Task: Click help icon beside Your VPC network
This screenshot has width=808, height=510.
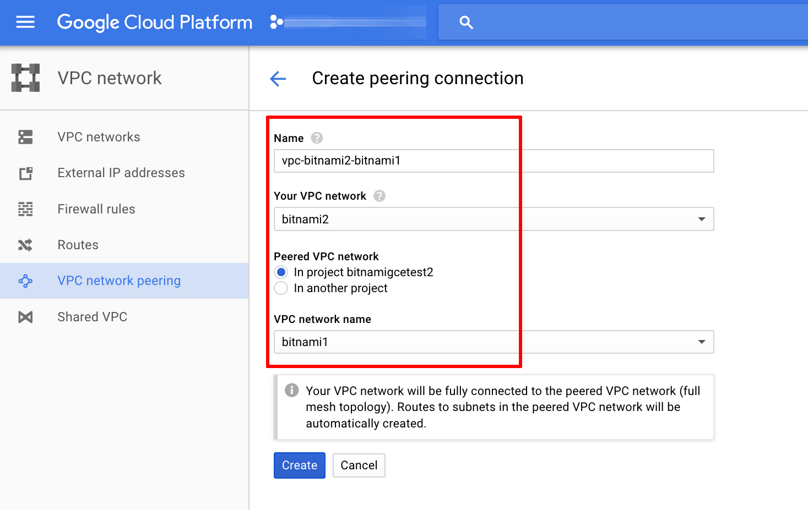Action: (379, 196)
